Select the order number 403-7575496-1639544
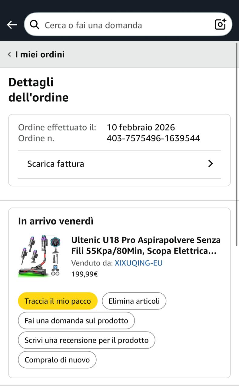This screenshot has width=239, height=388. [153, 138]
